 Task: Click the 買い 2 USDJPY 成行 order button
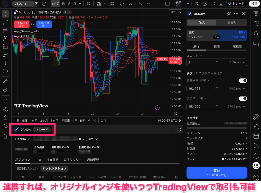(217, 173)
